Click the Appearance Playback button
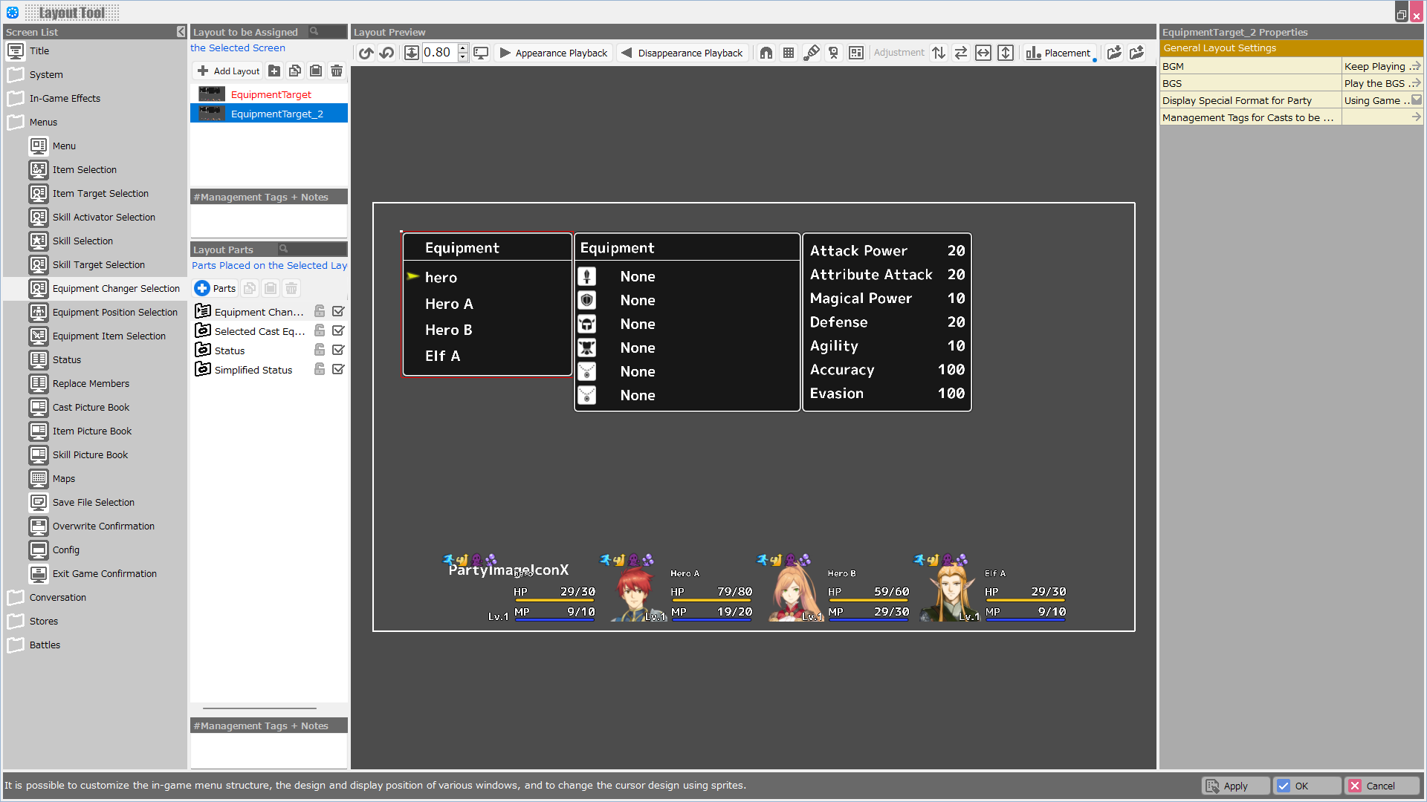The image size is (1427, 802). click(551, 52)
